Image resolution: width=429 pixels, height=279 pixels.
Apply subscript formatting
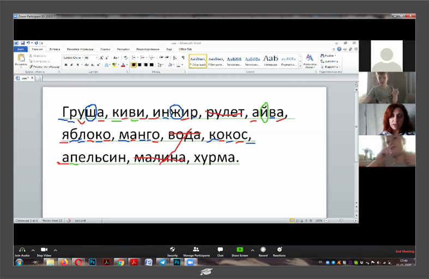coord(93,65)
